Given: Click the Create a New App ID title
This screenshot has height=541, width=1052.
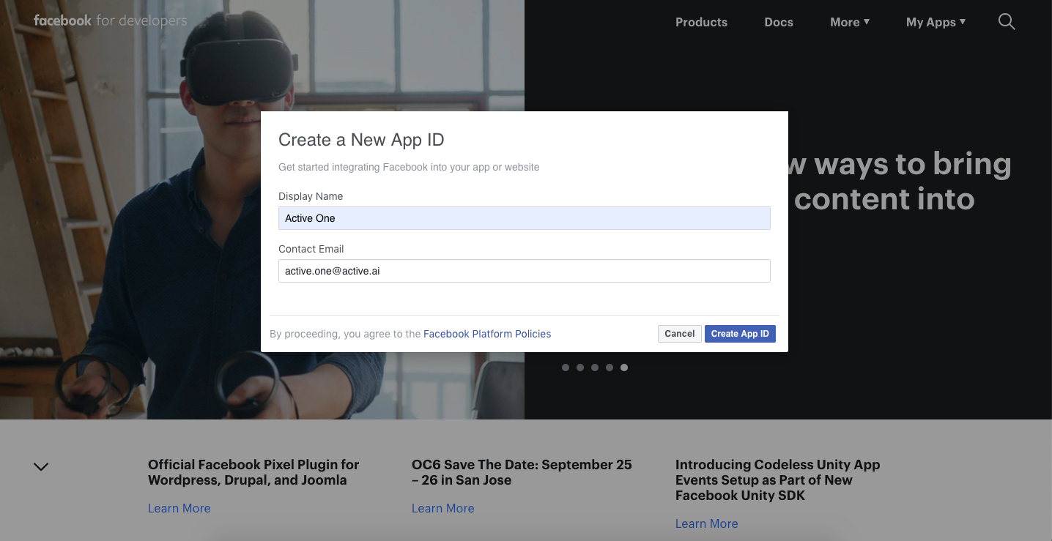Looking at the screenshot, I should point(361,140).
